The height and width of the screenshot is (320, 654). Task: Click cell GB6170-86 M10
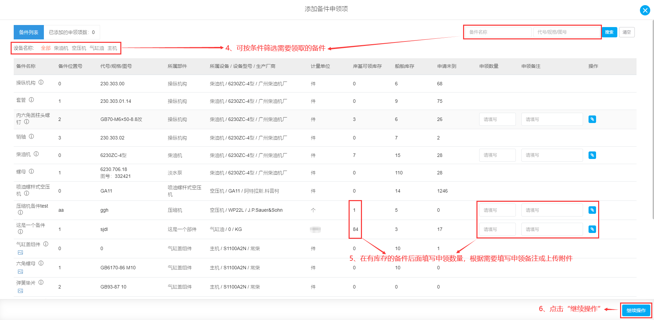tap(118, 268)
